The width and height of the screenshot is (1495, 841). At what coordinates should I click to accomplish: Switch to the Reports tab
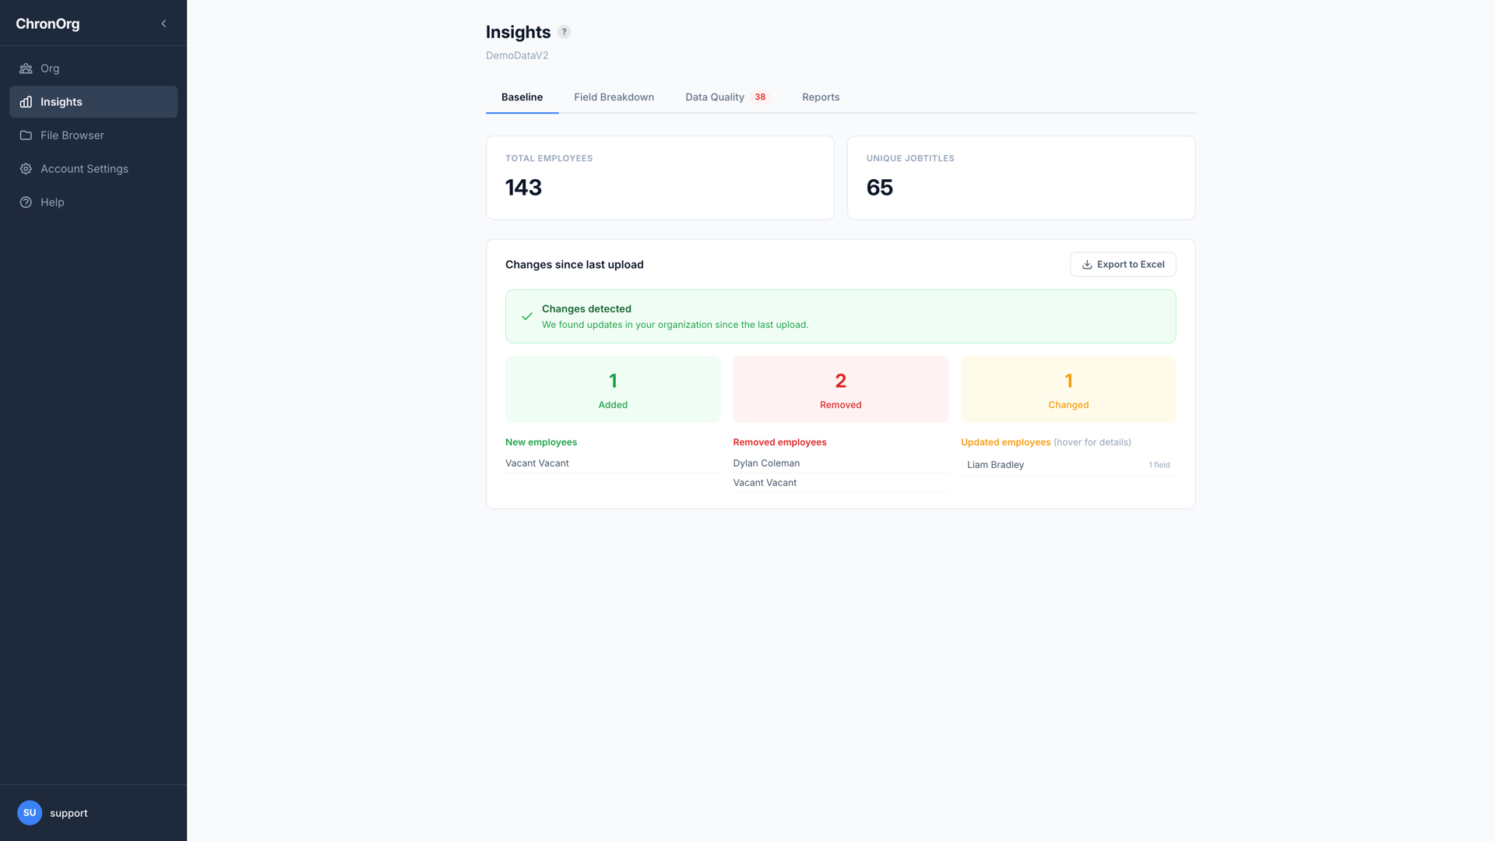(x=821, y=97)
